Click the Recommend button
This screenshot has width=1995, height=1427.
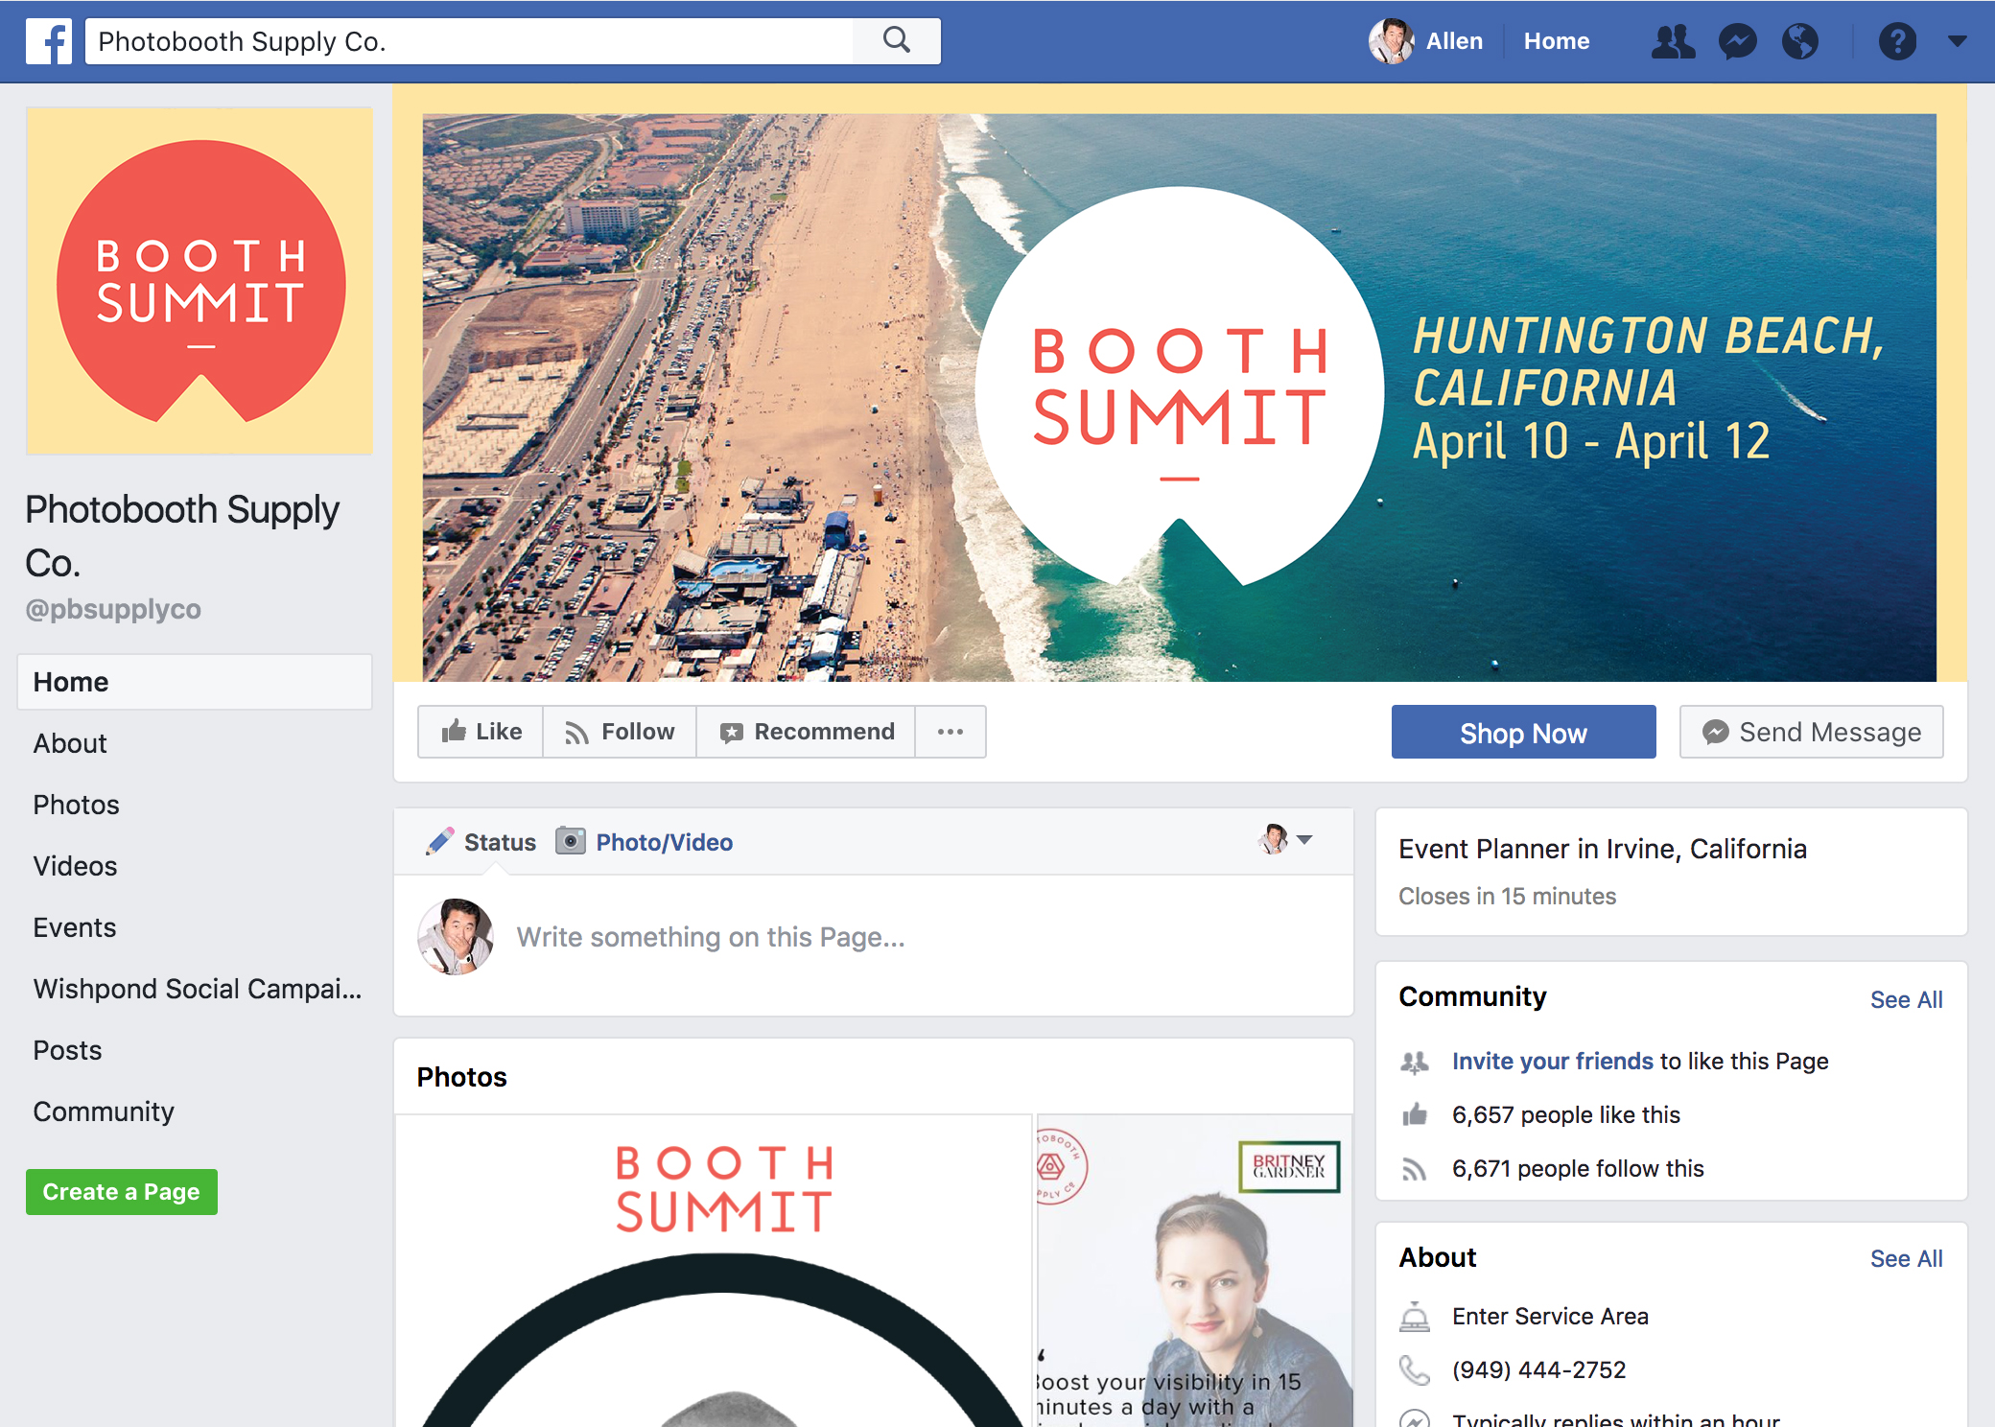point(806,732)
